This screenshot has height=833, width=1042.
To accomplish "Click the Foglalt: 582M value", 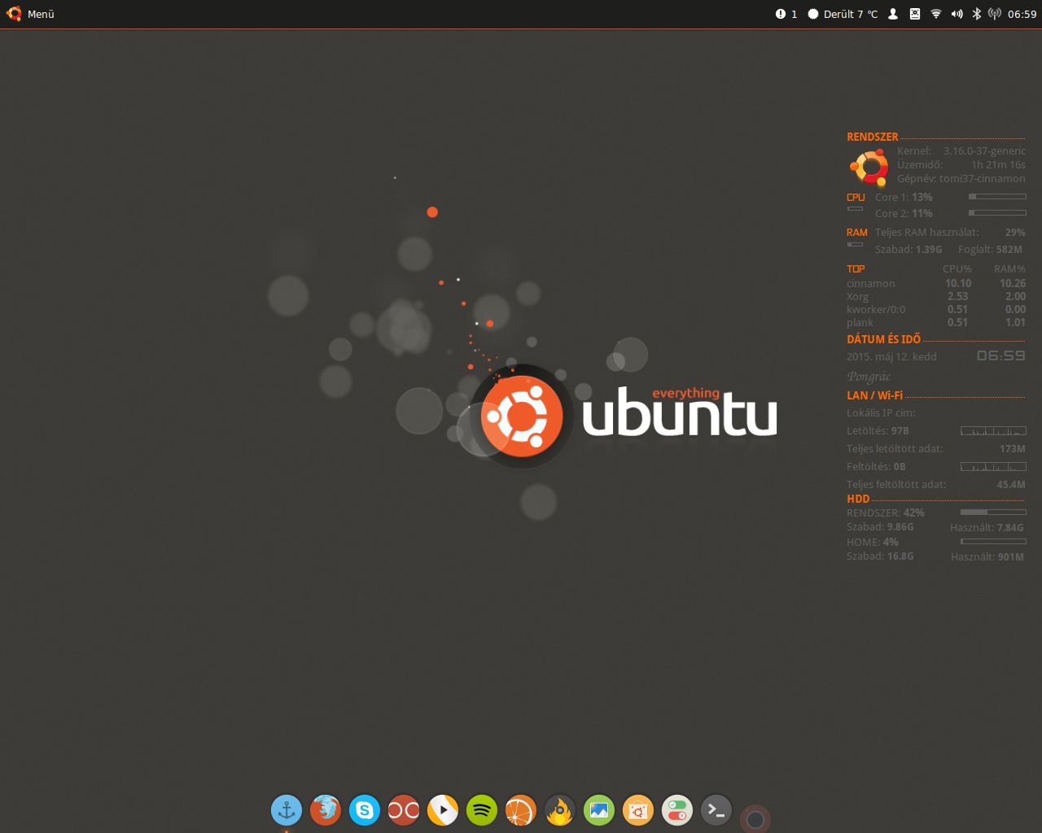I will (990, 249).
